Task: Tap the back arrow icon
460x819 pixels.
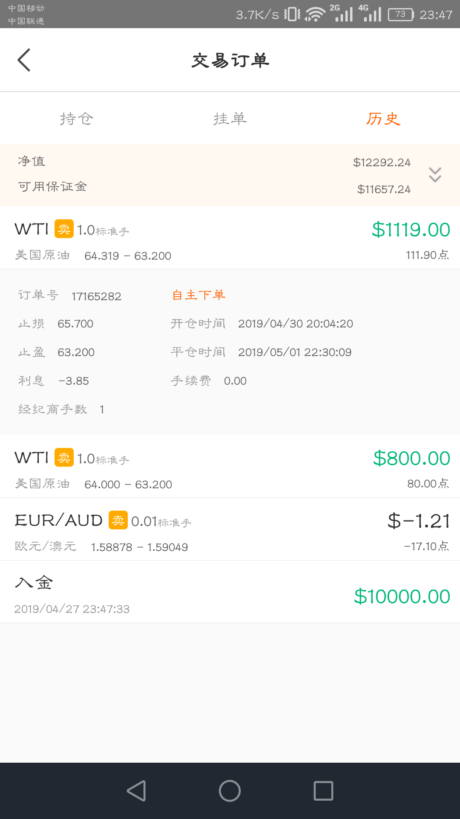Action: [x=24, y=60]
